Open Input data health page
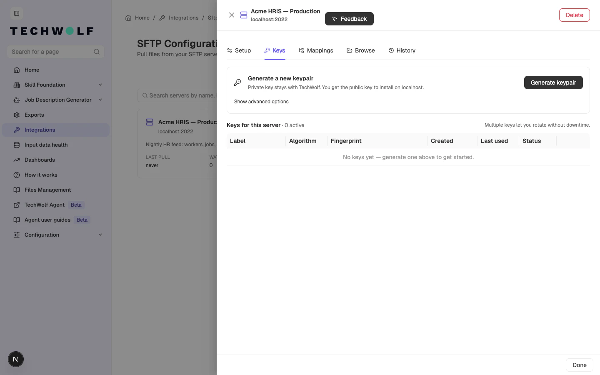The height and width of the screenshot is (375, 600). pyautogui.click(x=56, y=145)
